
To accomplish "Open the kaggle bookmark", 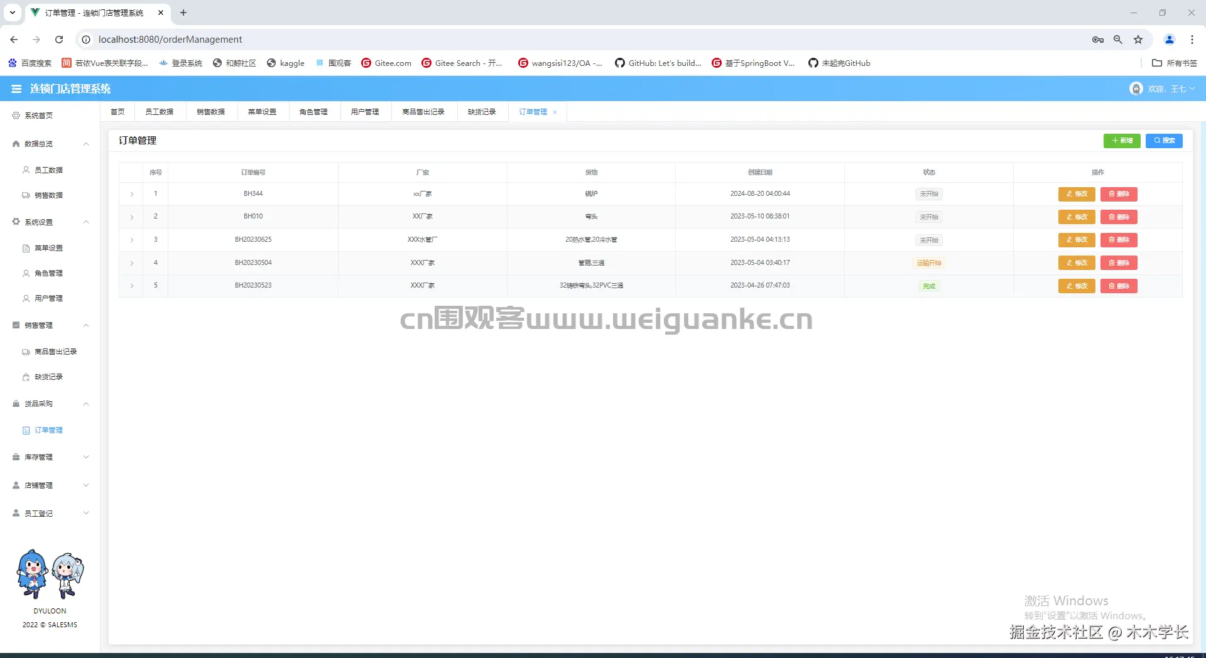I will 286,63.
